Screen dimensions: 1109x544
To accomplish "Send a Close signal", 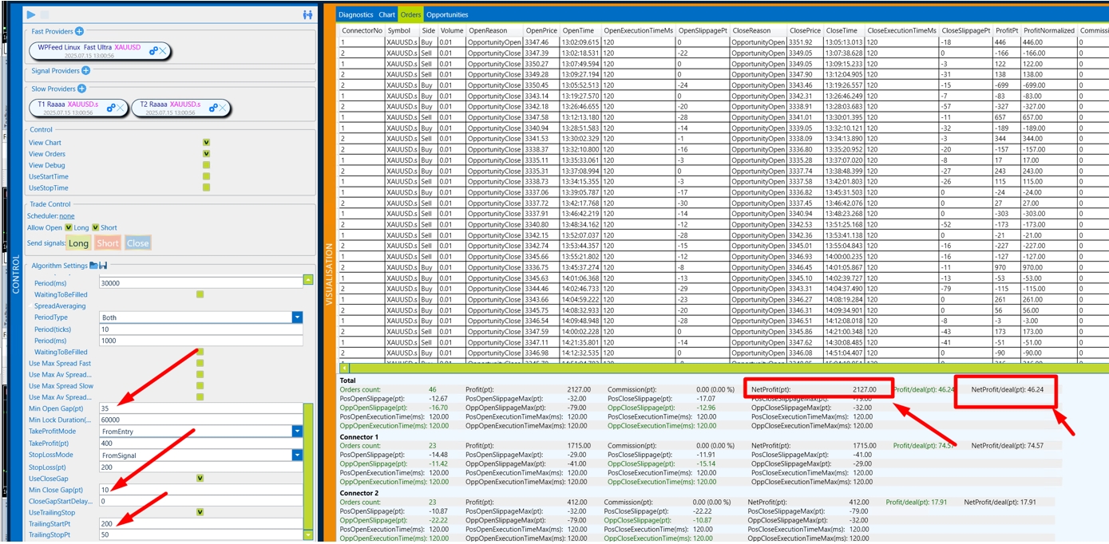I will pos(137,243).
